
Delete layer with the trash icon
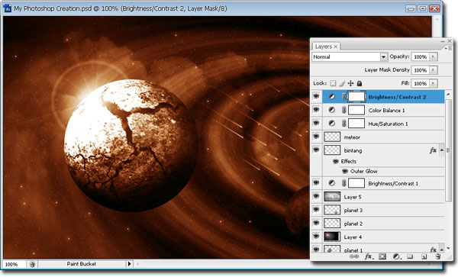(438, 256)
